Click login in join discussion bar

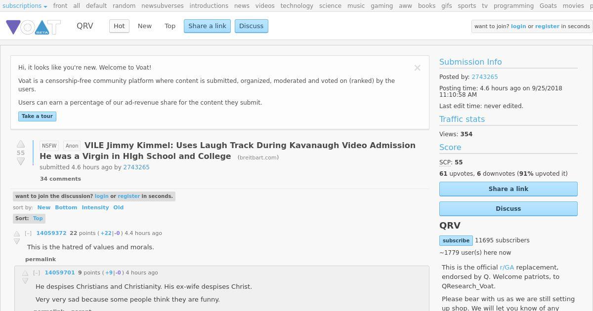point(101,196)
